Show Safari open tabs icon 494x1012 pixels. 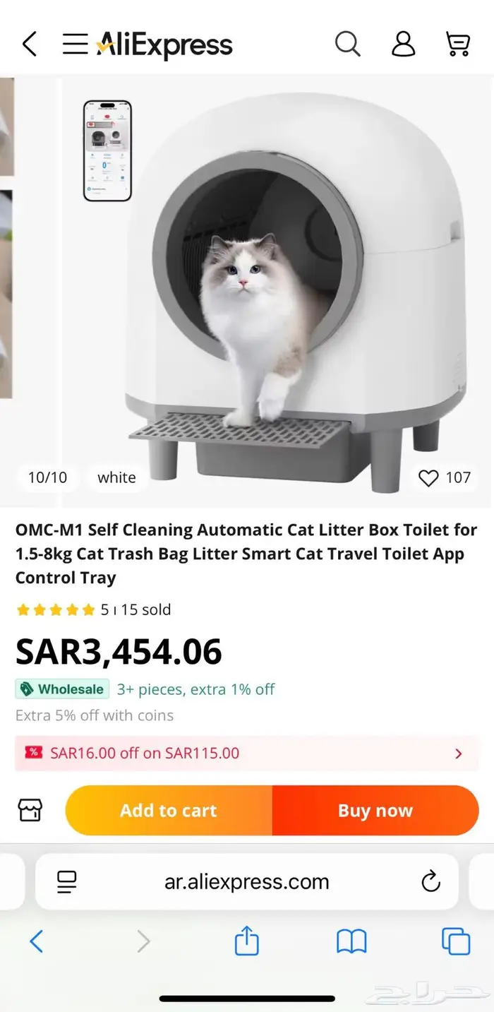[456, 941]
